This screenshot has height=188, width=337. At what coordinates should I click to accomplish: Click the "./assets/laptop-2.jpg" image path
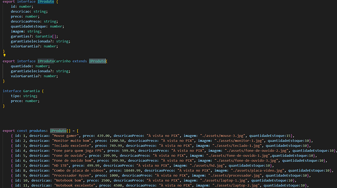tap(236, 186)
